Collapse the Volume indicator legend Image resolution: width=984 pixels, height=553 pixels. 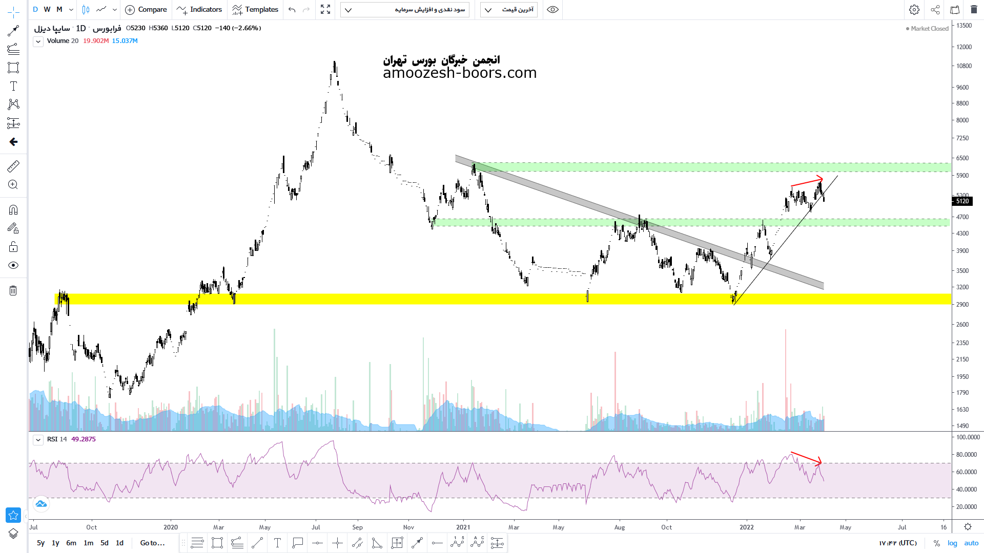[38, 42]
